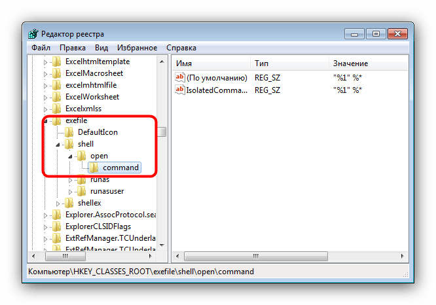Click the command folder icon
This screenshot has width=436, height=305.
(x=94, y=168)
